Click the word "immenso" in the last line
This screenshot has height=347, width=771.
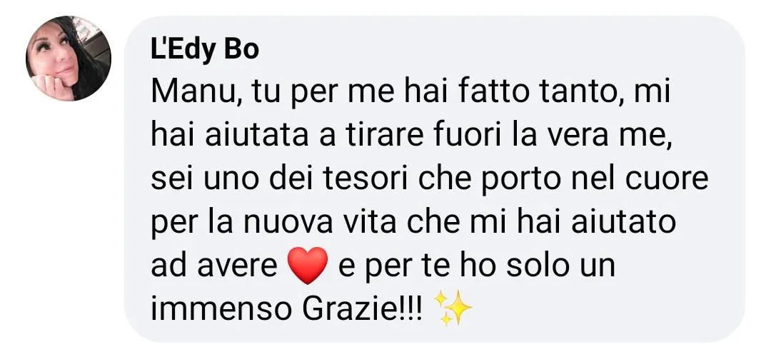click(221, 309)
